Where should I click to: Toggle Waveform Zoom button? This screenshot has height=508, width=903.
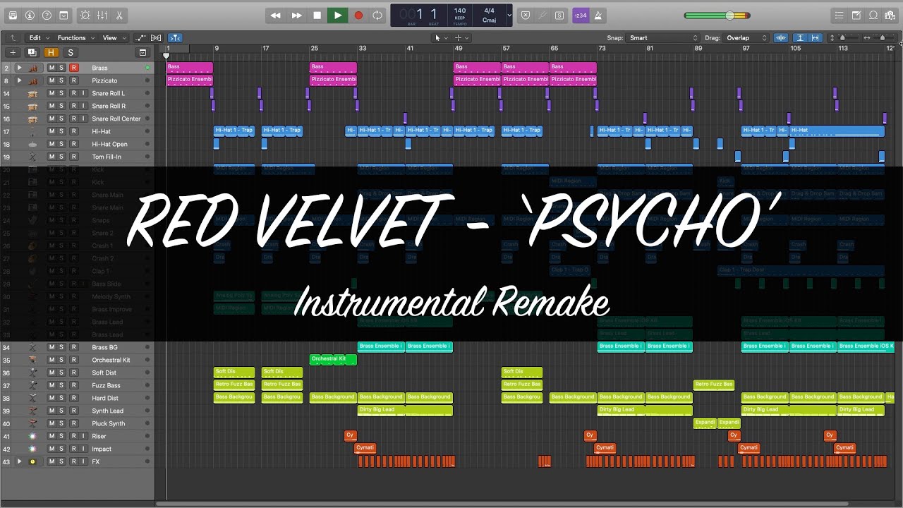pos(781,37)
